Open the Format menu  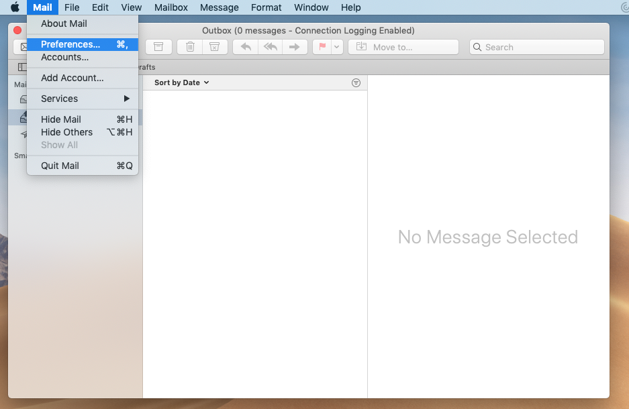click(267, 7)
